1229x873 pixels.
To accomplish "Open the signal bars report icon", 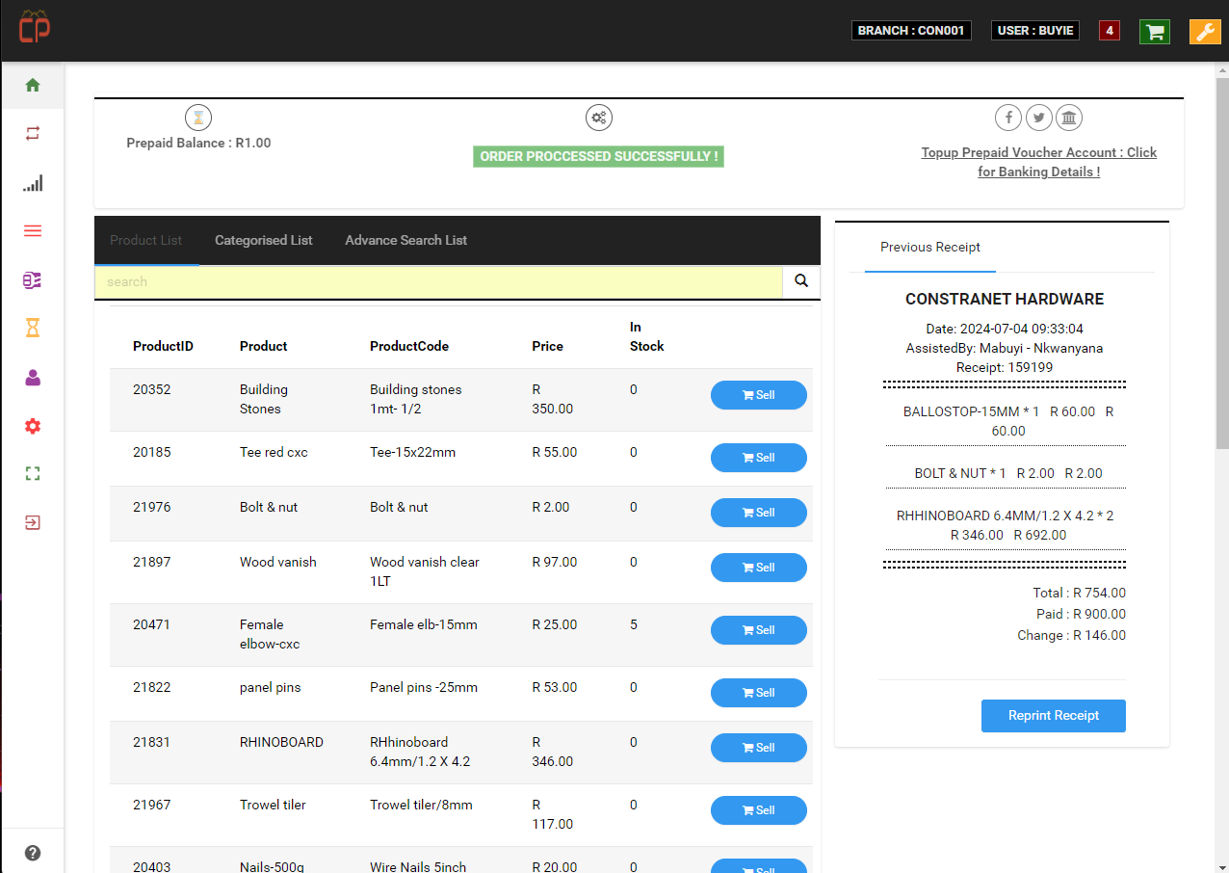I will 33,183.
